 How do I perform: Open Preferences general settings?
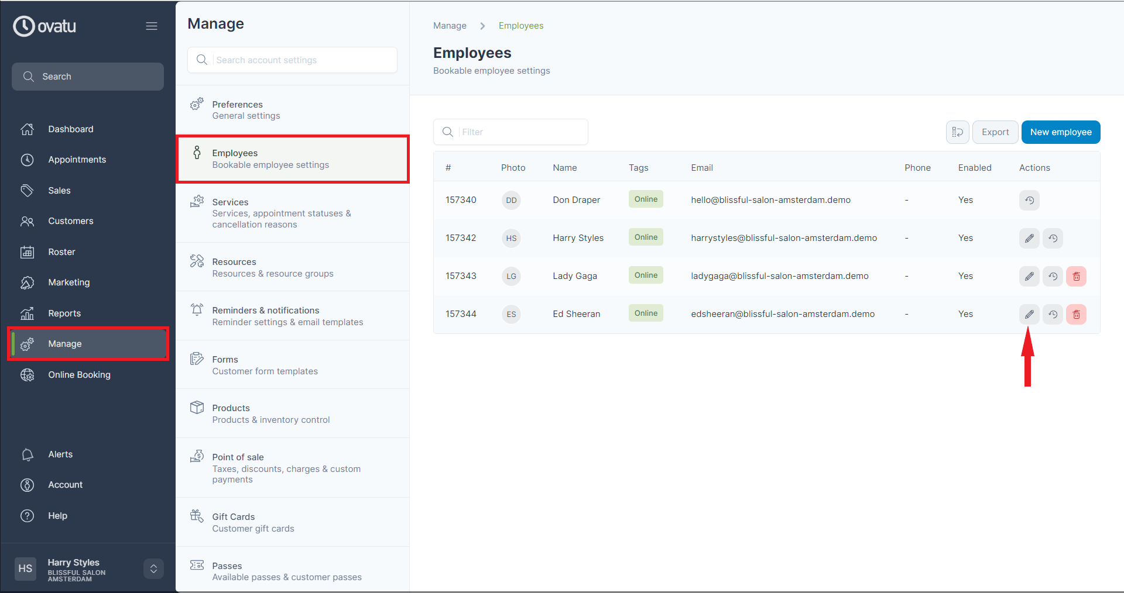(x=293, y=110)
